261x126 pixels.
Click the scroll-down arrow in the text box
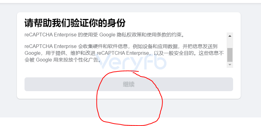pos(230,65)
